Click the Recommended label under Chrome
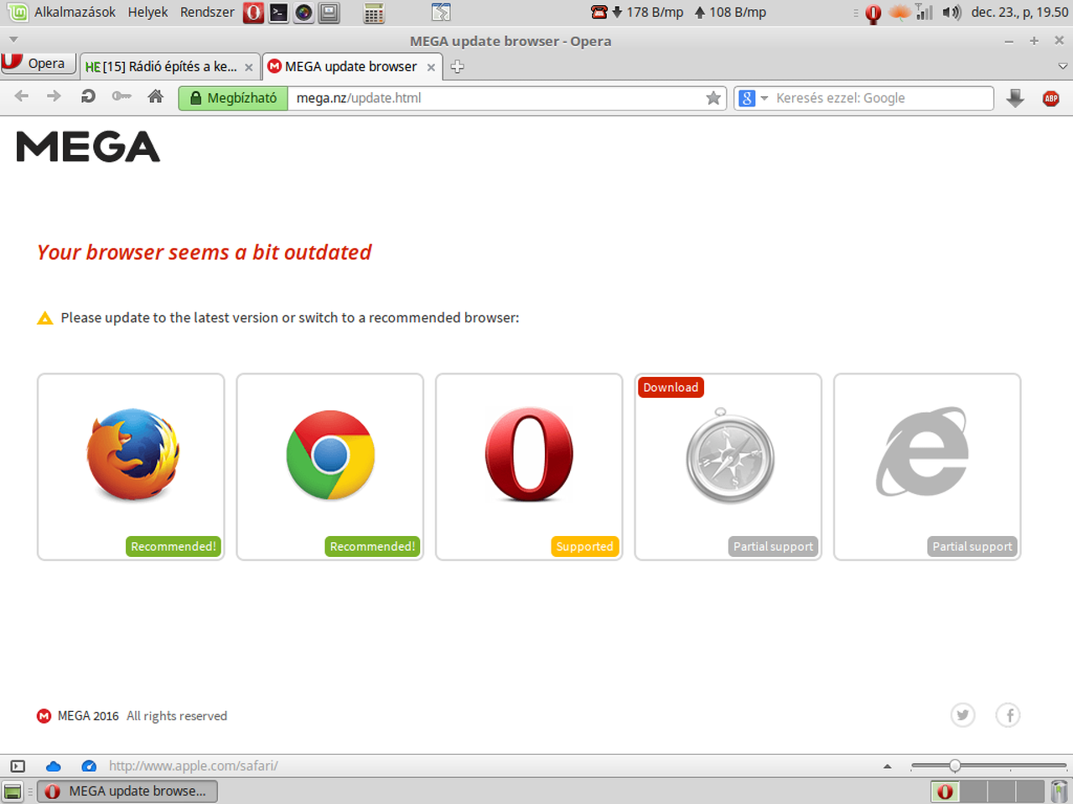 click(x=372, y=546)
